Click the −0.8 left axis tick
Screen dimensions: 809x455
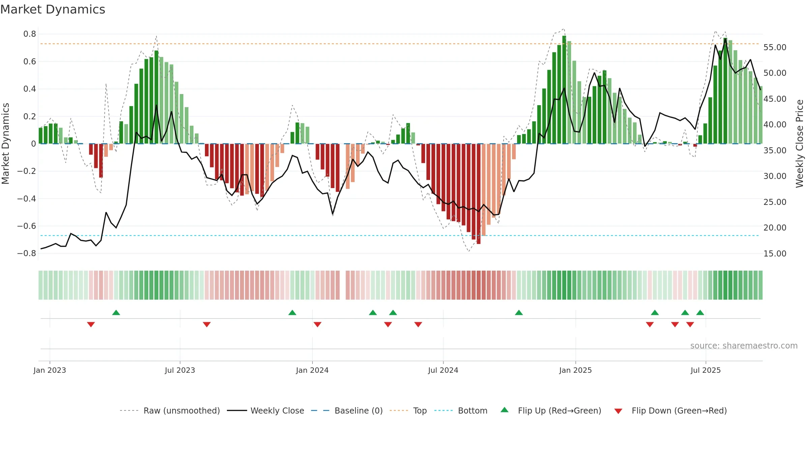click(x=27, y=253)
